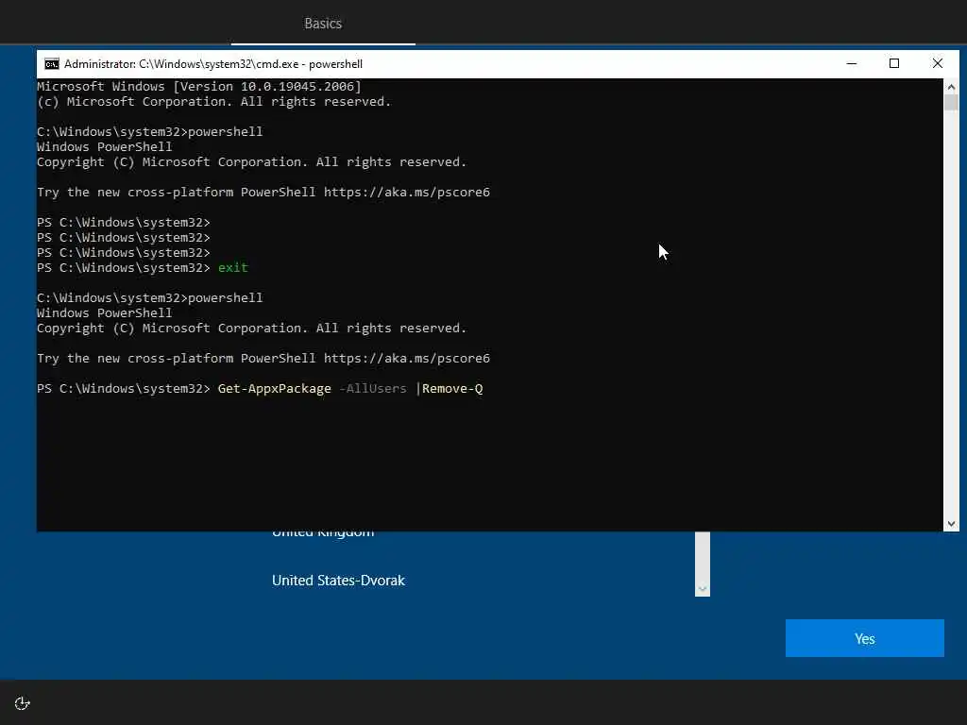
Task: Select the Basics tab
Action: [x=323, y=24]
